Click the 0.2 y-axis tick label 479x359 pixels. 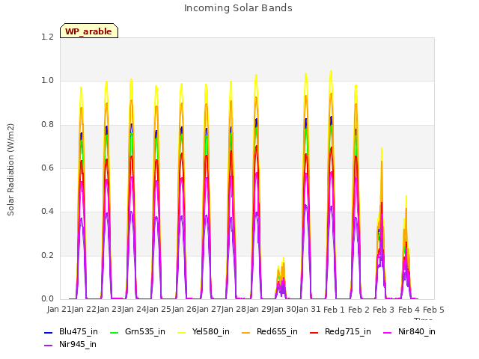pyautogui.click(x=48, y=255)
